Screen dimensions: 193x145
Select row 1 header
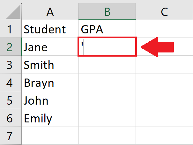[x=11, y=29]
